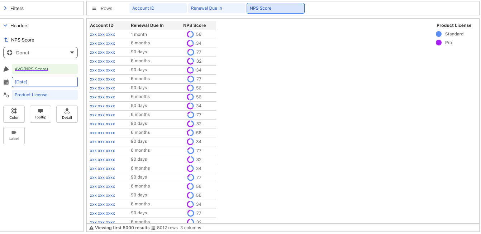This screenshot has height=234, width=481.
Task: Click the calendar icon beside the Date field
Action: click(6, 82)
